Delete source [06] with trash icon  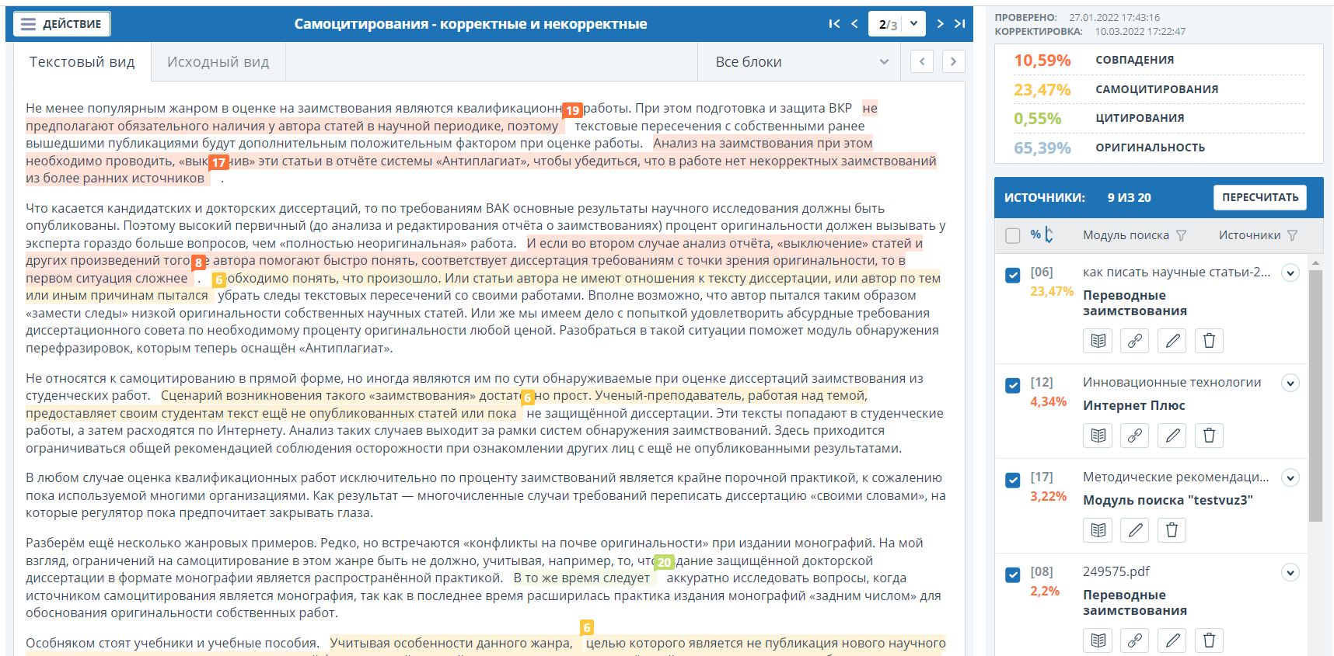1209,341
